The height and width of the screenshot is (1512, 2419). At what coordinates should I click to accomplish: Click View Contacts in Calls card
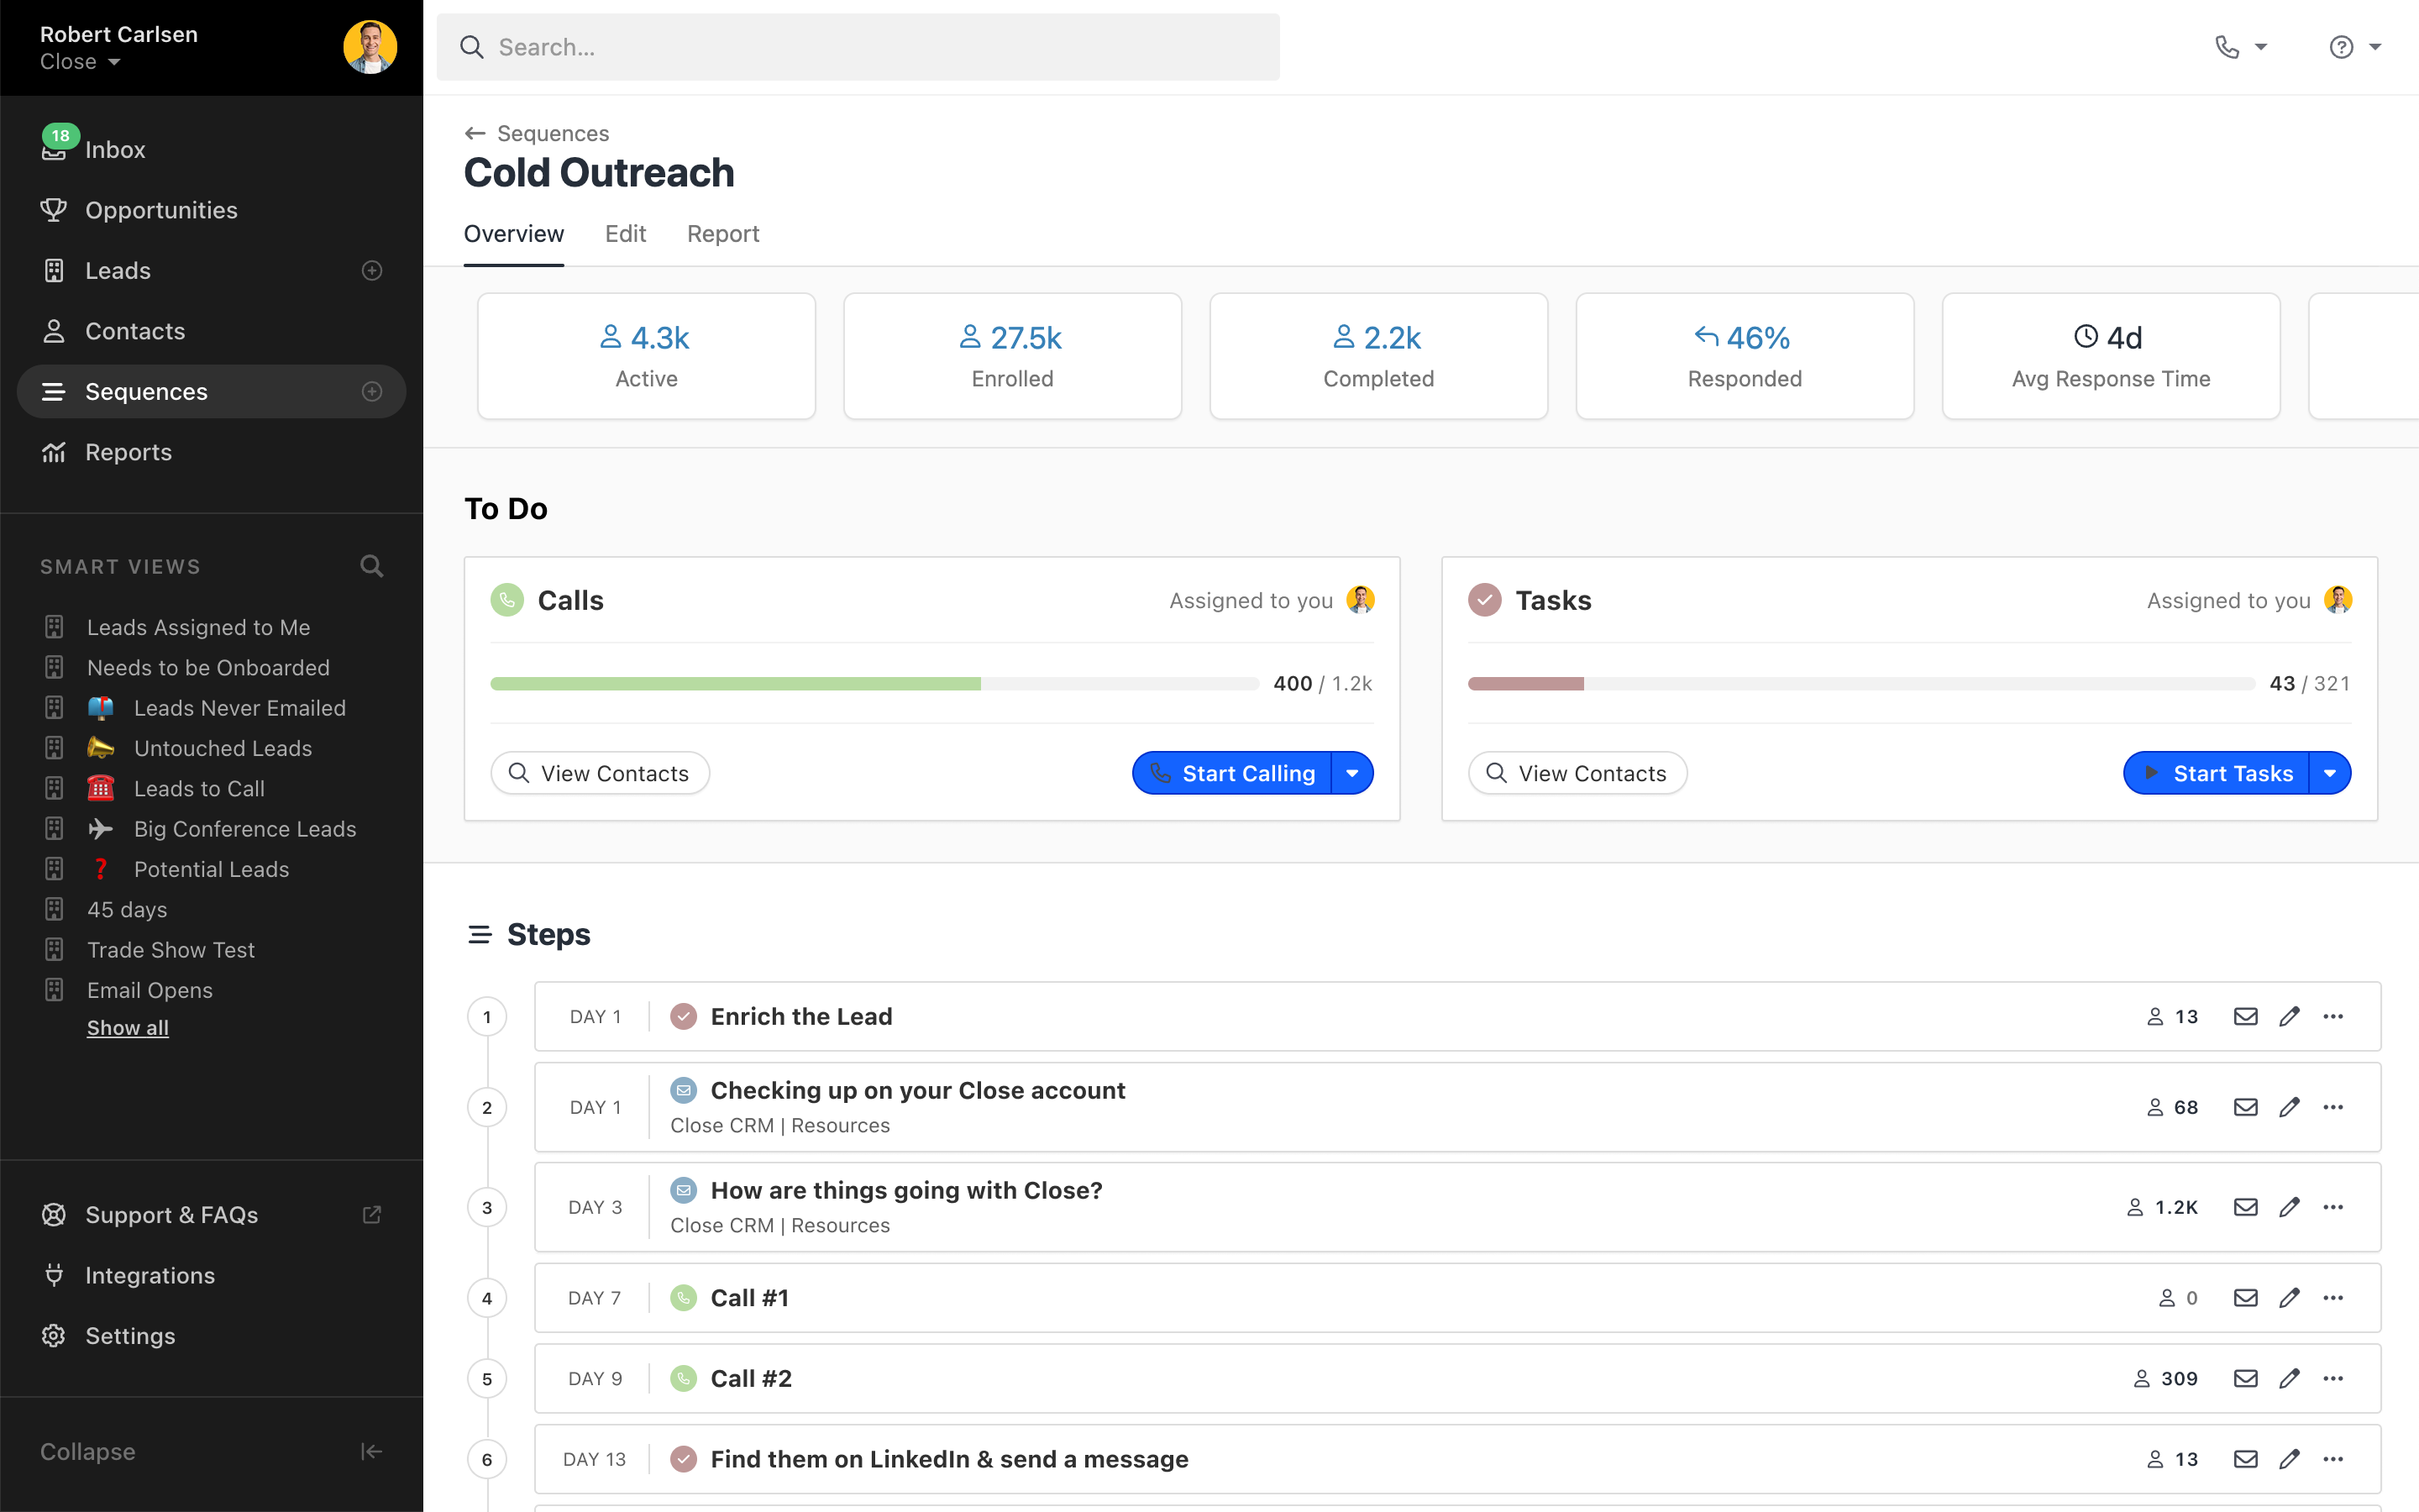(600, 773)
